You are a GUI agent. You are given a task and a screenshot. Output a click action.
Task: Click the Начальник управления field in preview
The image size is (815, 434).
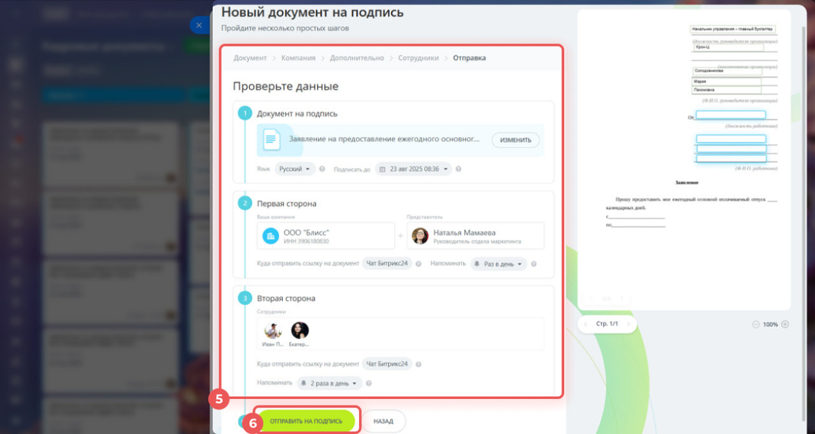click(733, 29)
